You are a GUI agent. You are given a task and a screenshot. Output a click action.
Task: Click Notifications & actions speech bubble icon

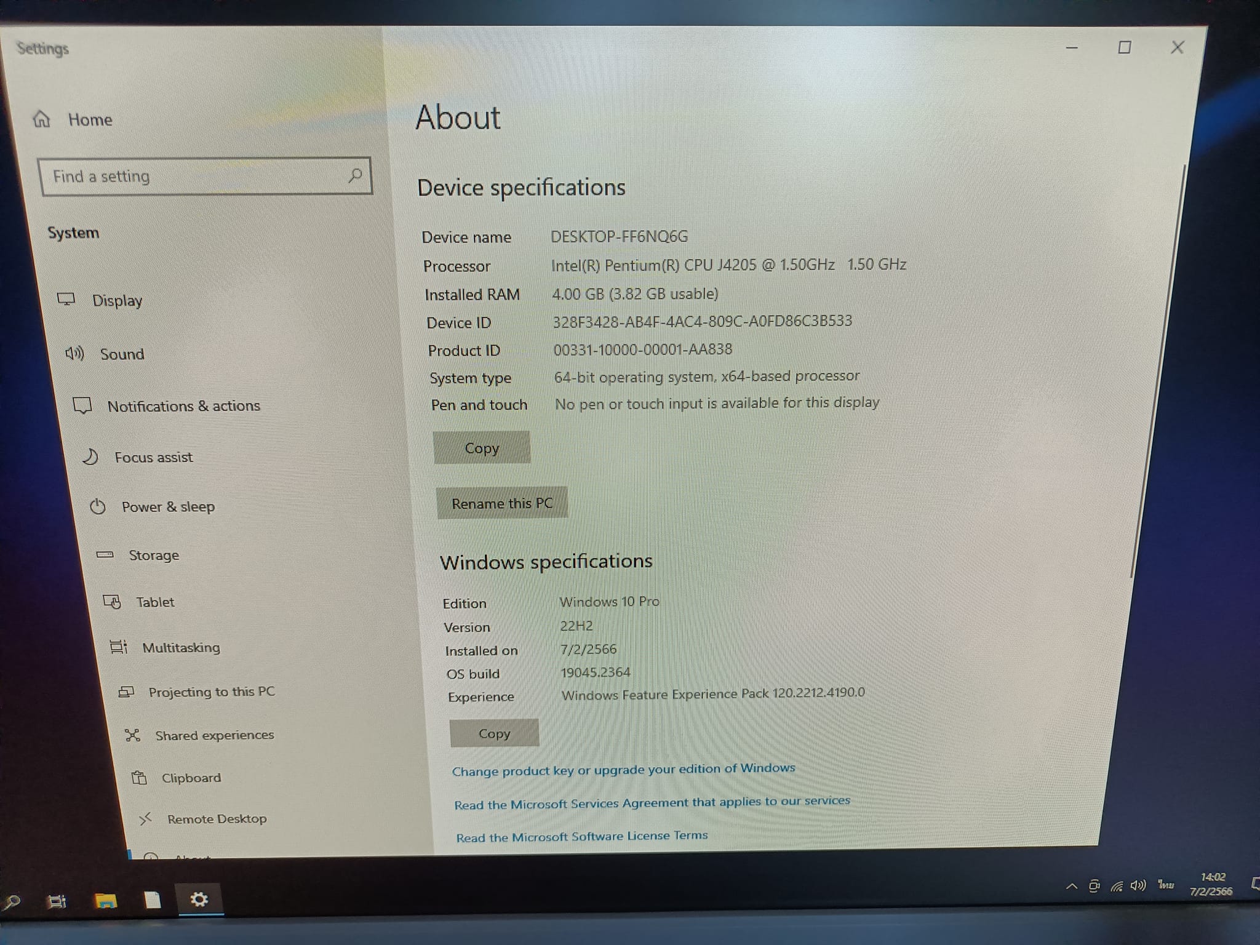(82, 405)
